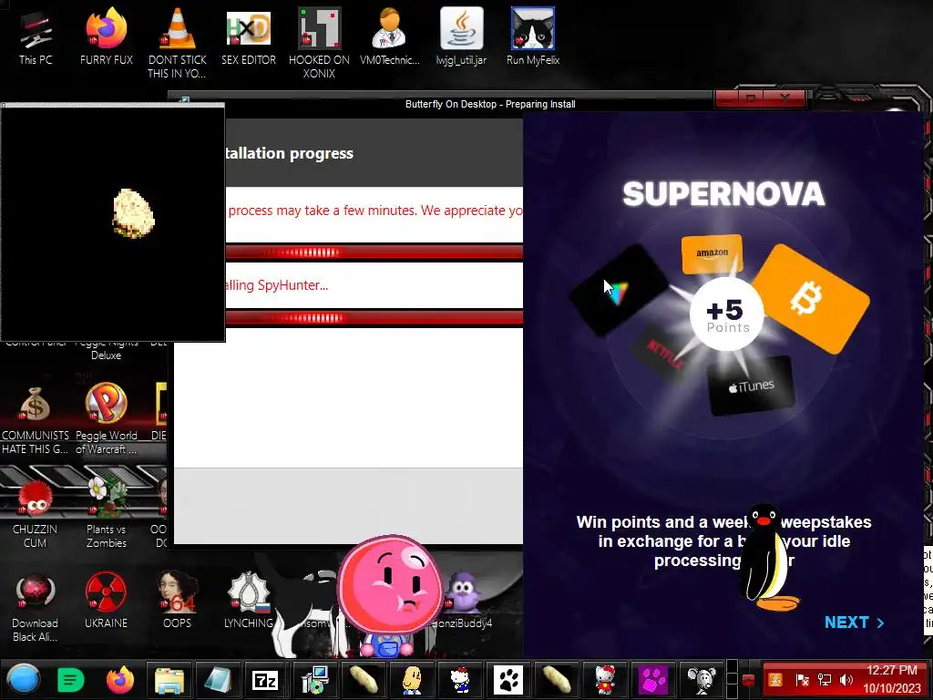Launch Peggle World of Warcraft shortcut
Viewport: 933px width, 700px height.
coord(106,419)
